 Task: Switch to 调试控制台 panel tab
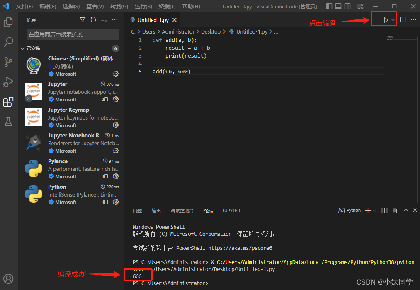(182, 211)
